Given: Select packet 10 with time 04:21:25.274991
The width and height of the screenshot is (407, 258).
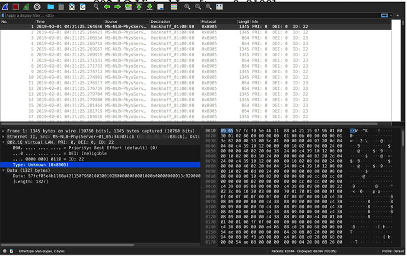Looking at the screenshot, I should click(x=196, y=78).
